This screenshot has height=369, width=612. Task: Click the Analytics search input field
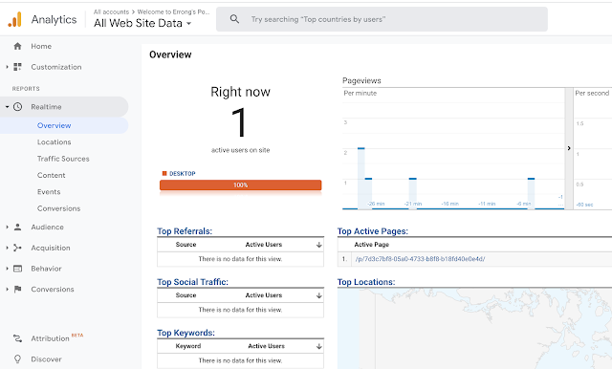pyautogui.click(x=382, y=19)
